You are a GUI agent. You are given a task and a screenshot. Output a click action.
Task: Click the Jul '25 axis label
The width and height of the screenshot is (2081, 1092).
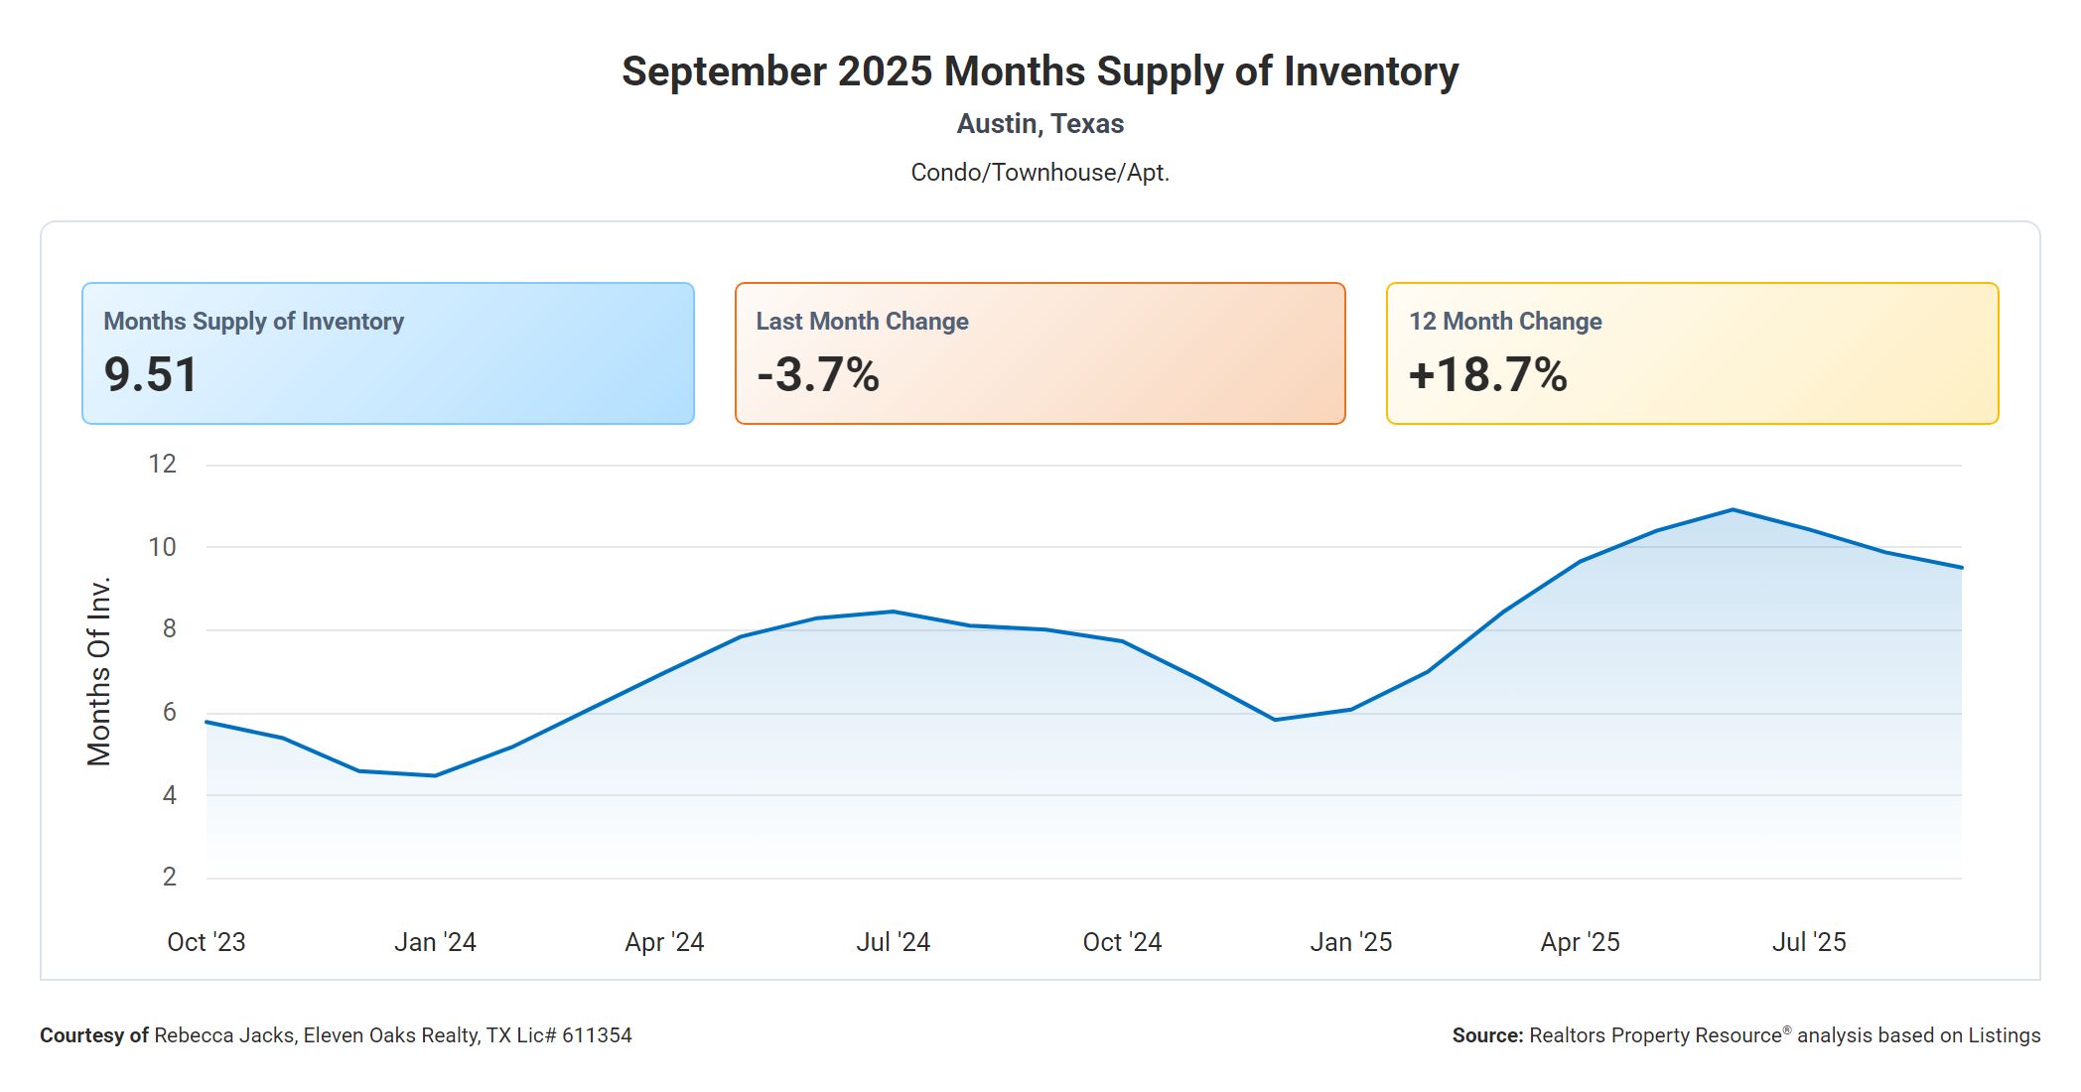click(1809, 942)
